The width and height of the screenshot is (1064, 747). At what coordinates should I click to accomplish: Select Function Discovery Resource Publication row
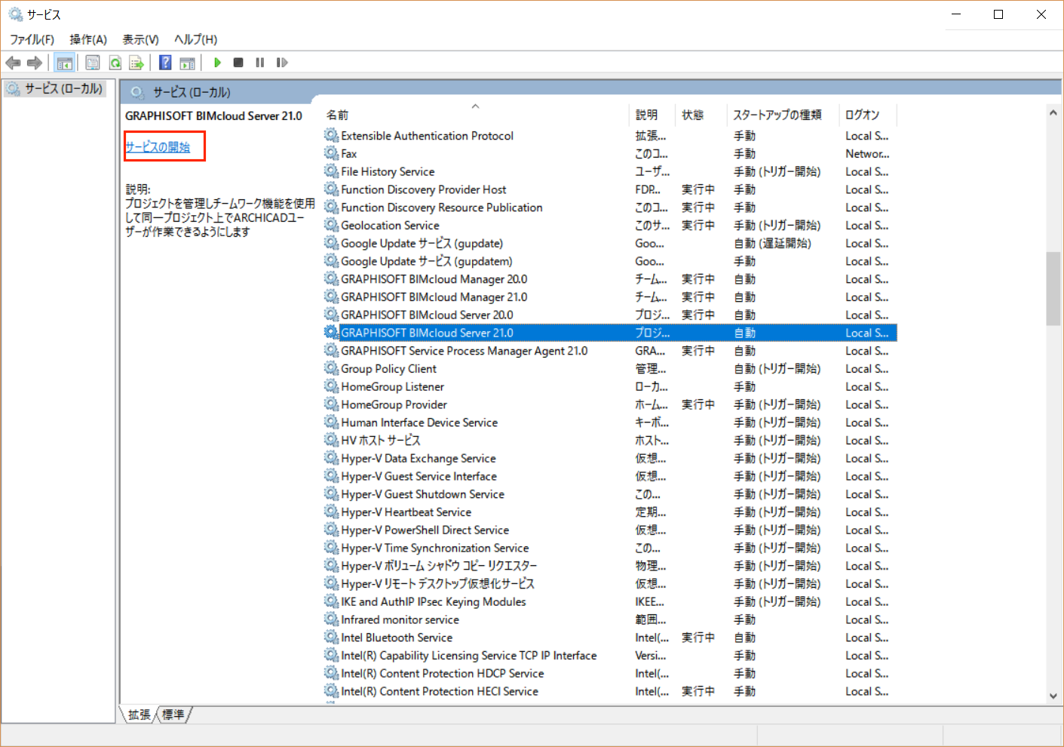click(x=610, y=207)
